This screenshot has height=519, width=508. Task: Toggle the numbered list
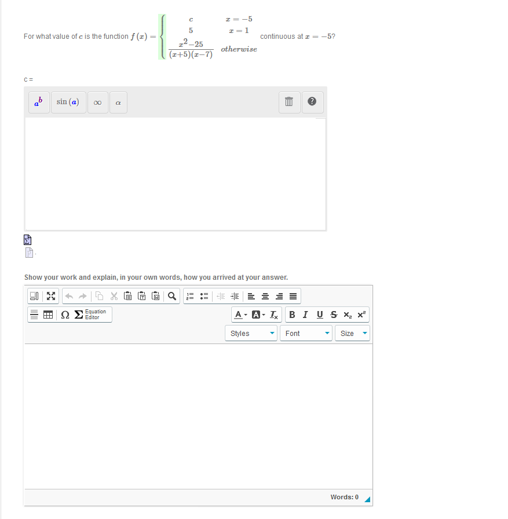click(190, 295)
